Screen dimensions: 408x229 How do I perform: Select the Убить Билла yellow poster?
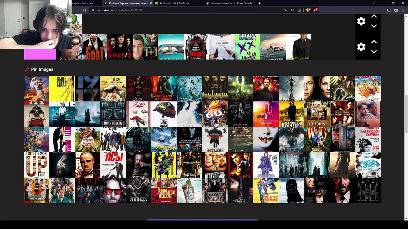click(x=62, y=88)
